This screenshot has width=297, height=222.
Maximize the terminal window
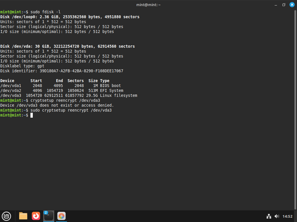coord(284,5)
